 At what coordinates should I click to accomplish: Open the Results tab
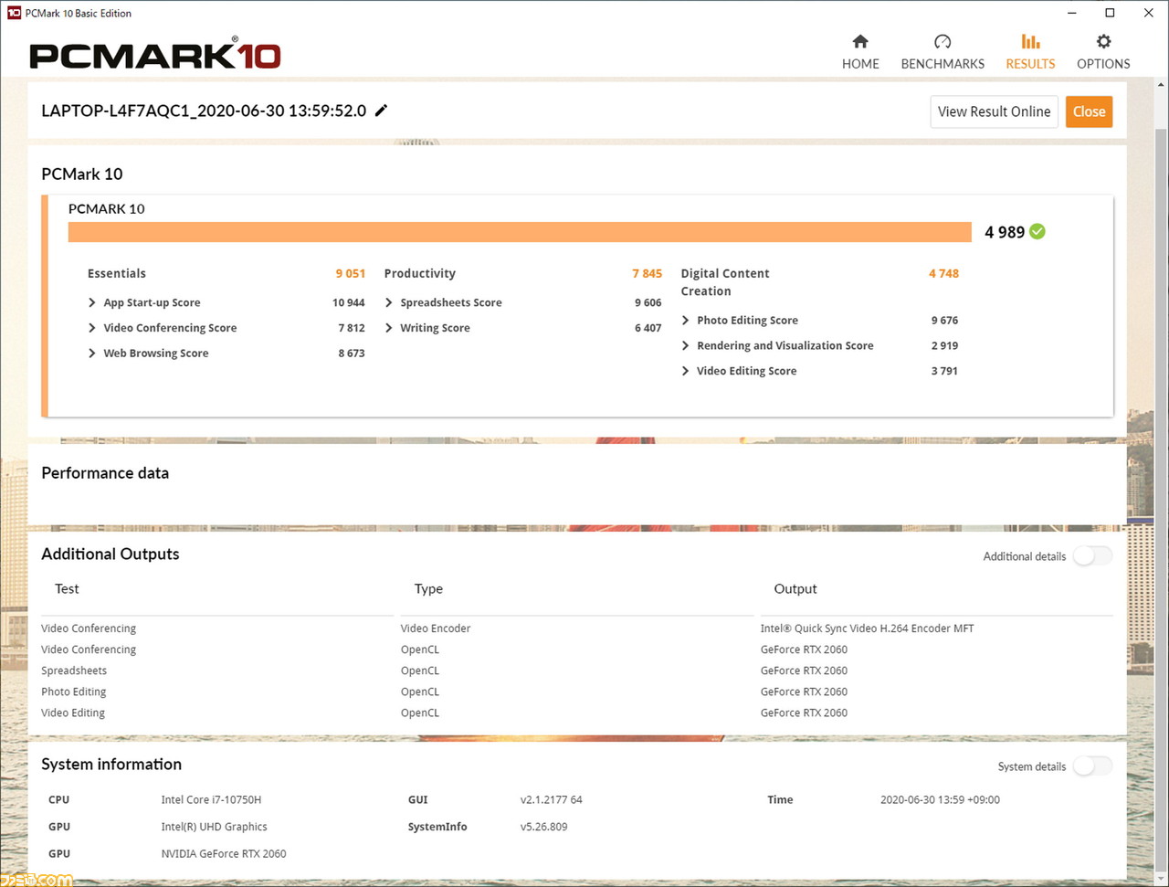pos(1030,52)
